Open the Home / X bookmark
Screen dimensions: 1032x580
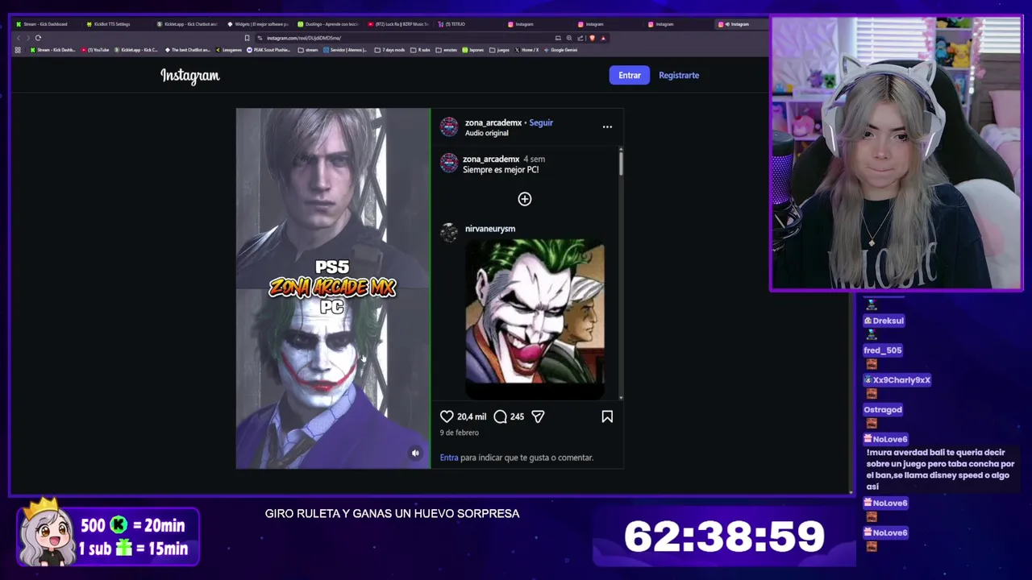(526, 50)
